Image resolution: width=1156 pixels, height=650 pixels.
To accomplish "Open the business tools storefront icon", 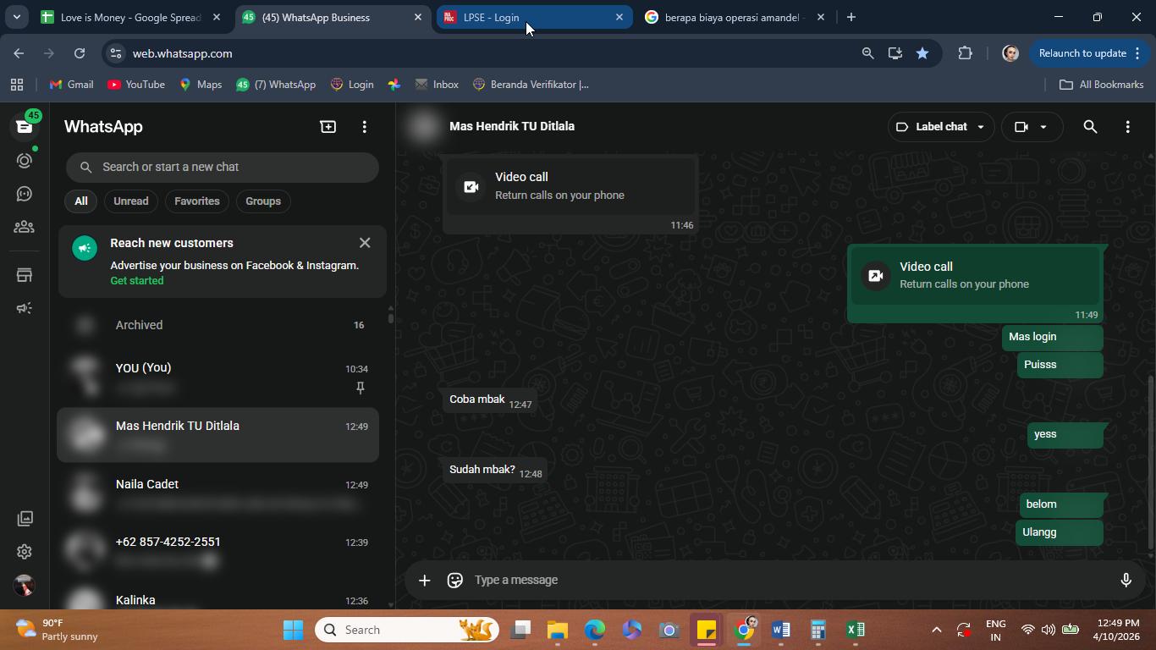I will point(25,275).
